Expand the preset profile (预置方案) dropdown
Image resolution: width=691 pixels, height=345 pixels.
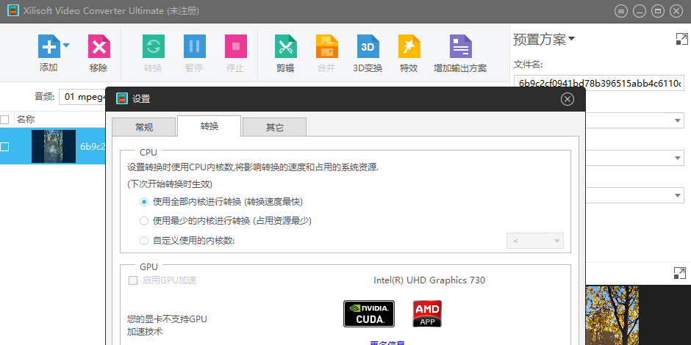click(x=571, y=40)
